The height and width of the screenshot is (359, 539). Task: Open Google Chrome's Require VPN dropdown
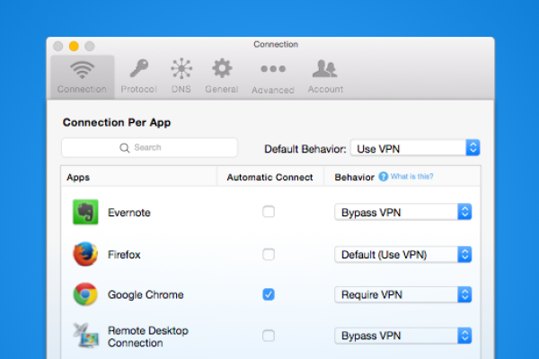point(402,294)
